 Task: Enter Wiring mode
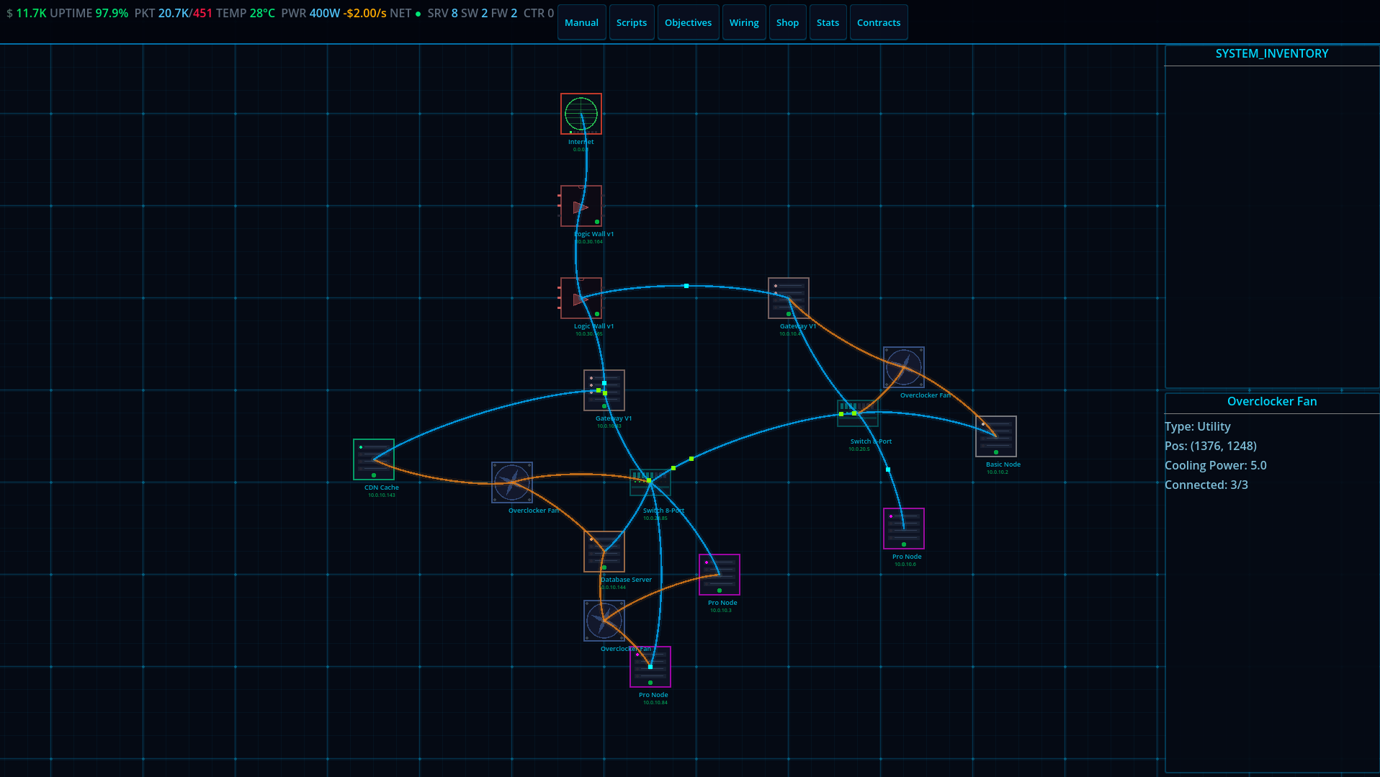[x=744, y=22]
